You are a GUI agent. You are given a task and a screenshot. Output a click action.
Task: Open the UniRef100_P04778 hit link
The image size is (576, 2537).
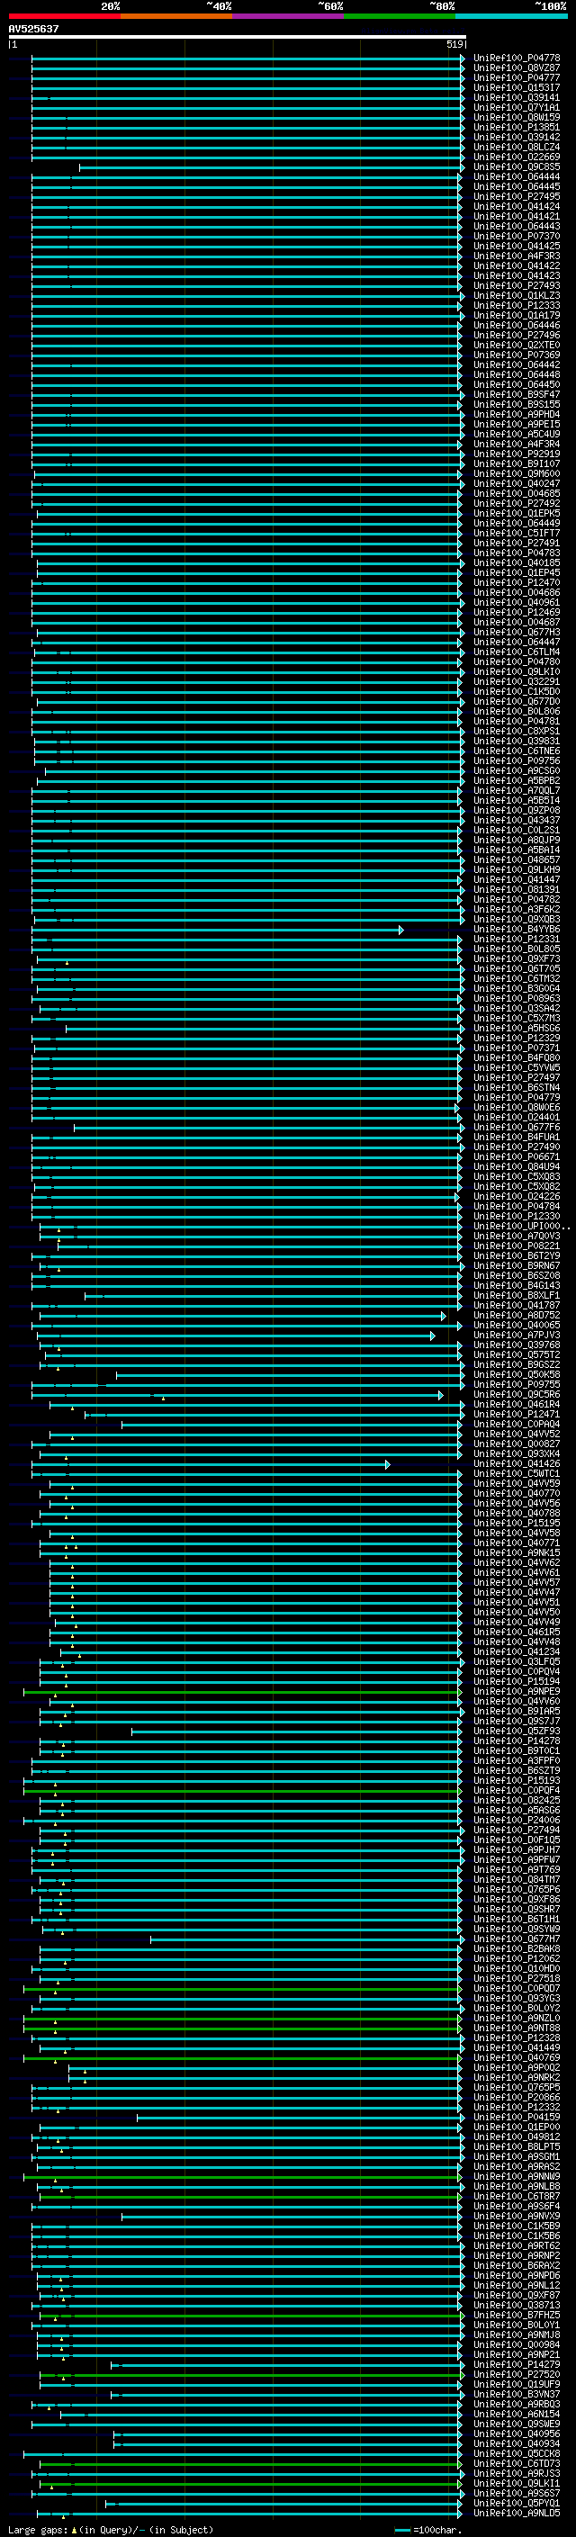point(517,58)
